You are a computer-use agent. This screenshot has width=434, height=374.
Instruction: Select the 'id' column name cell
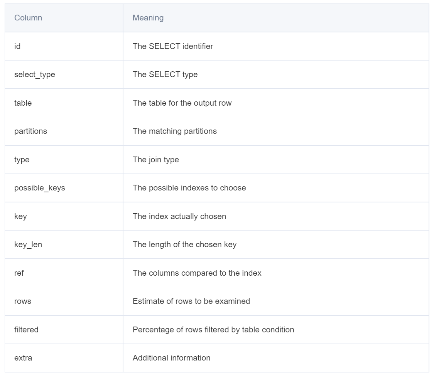point(64,46)
